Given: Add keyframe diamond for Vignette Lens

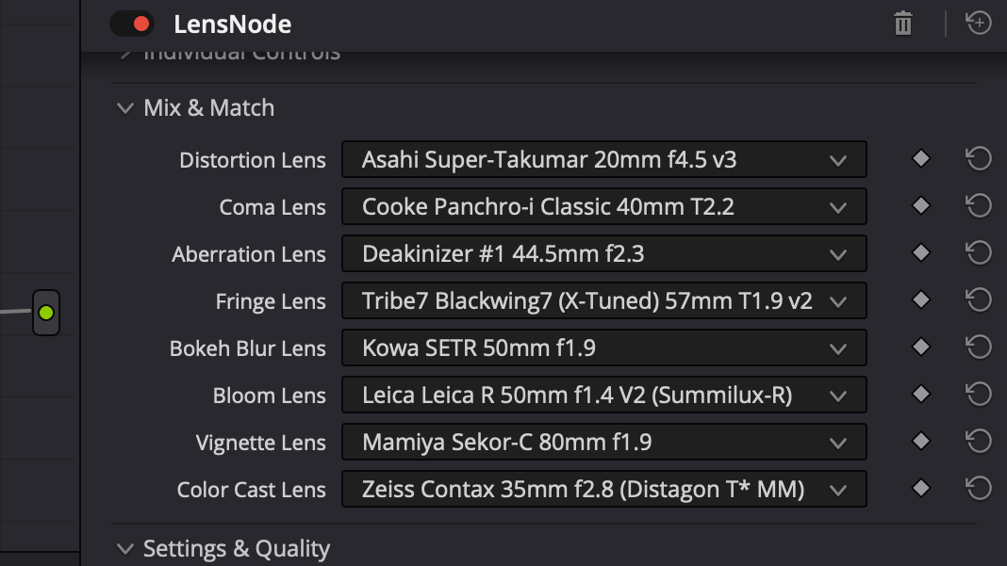Looking at the screenshot, I should click(921, 442).
